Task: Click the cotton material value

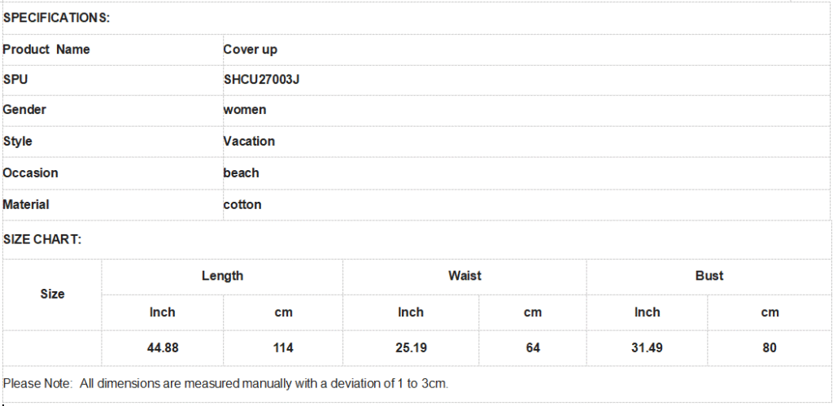Action: pyautogui.click(x=242, y=204)
